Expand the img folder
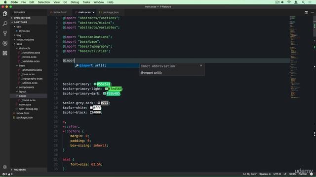This screenshot has width=316, height=177. [19, 35]
